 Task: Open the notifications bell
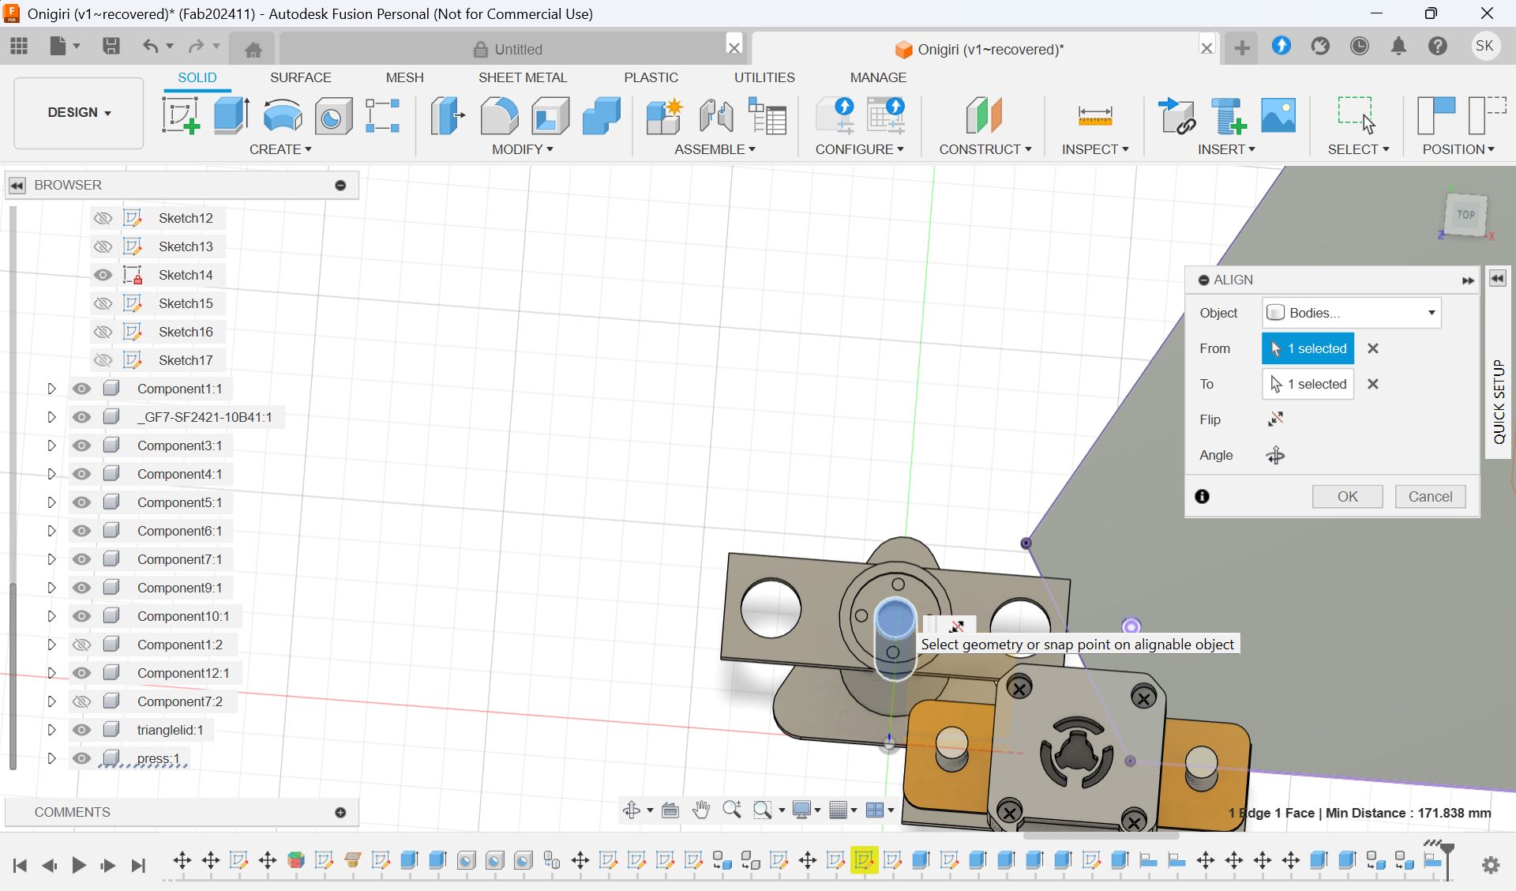click(1398, 47)
